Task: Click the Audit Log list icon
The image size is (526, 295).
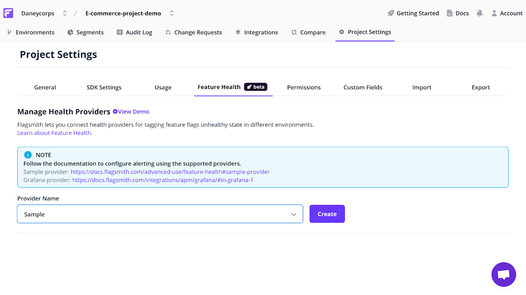Action: [120, 32]
